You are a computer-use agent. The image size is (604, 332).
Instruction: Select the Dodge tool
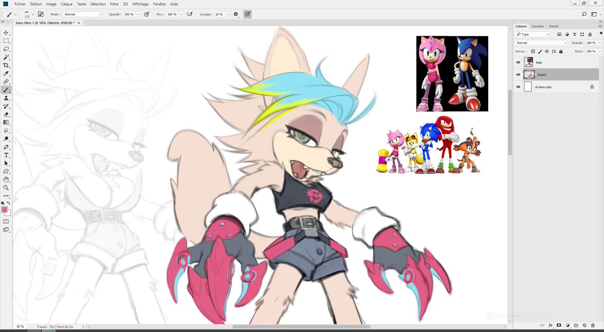pos(6,139)
